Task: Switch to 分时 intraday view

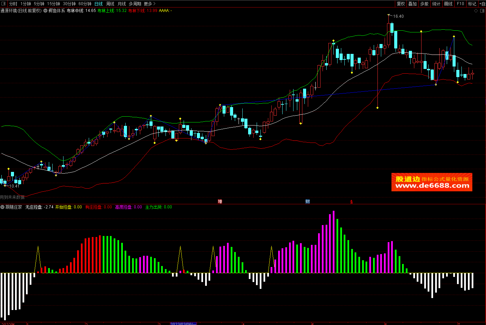Action: coord(13,4)
